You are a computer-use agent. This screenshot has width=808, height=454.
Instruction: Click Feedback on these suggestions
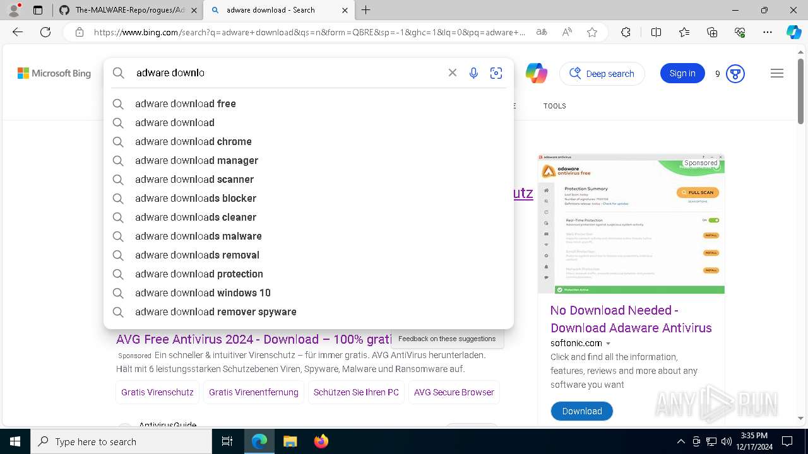click(447, 339)
